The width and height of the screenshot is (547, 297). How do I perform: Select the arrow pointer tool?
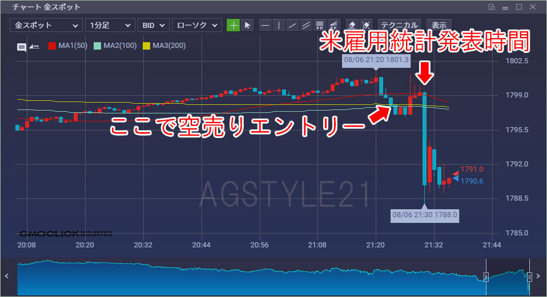point(247,25)
